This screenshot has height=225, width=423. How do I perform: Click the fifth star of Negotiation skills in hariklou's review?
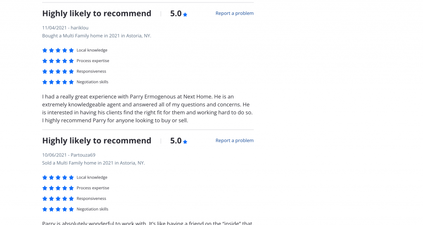71,82
